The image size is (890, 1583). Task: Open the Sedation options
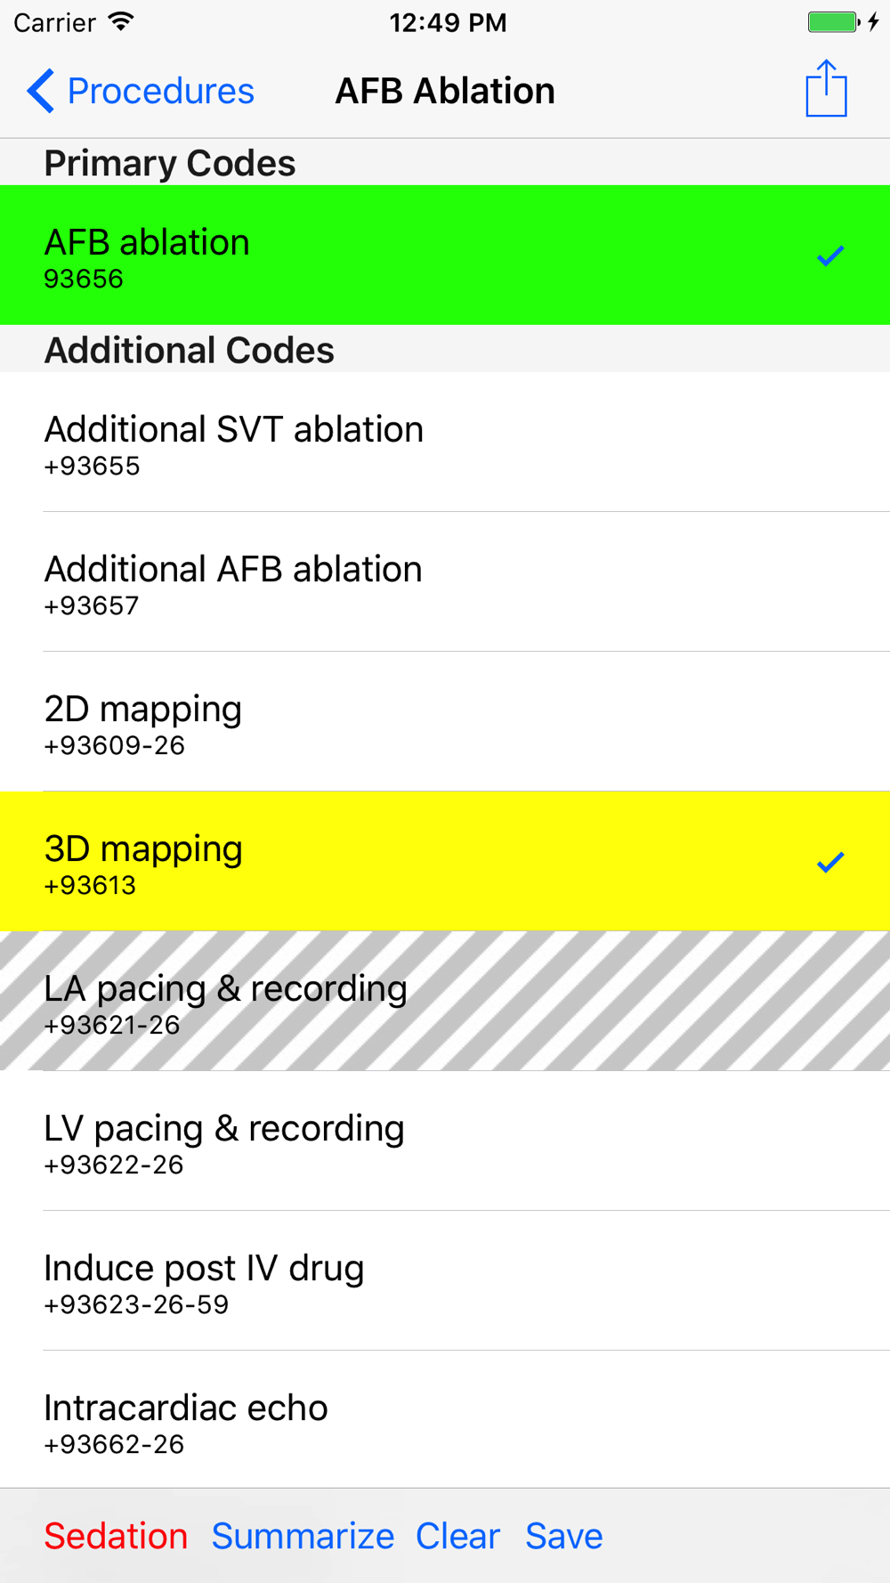(x=116, y=1536)
